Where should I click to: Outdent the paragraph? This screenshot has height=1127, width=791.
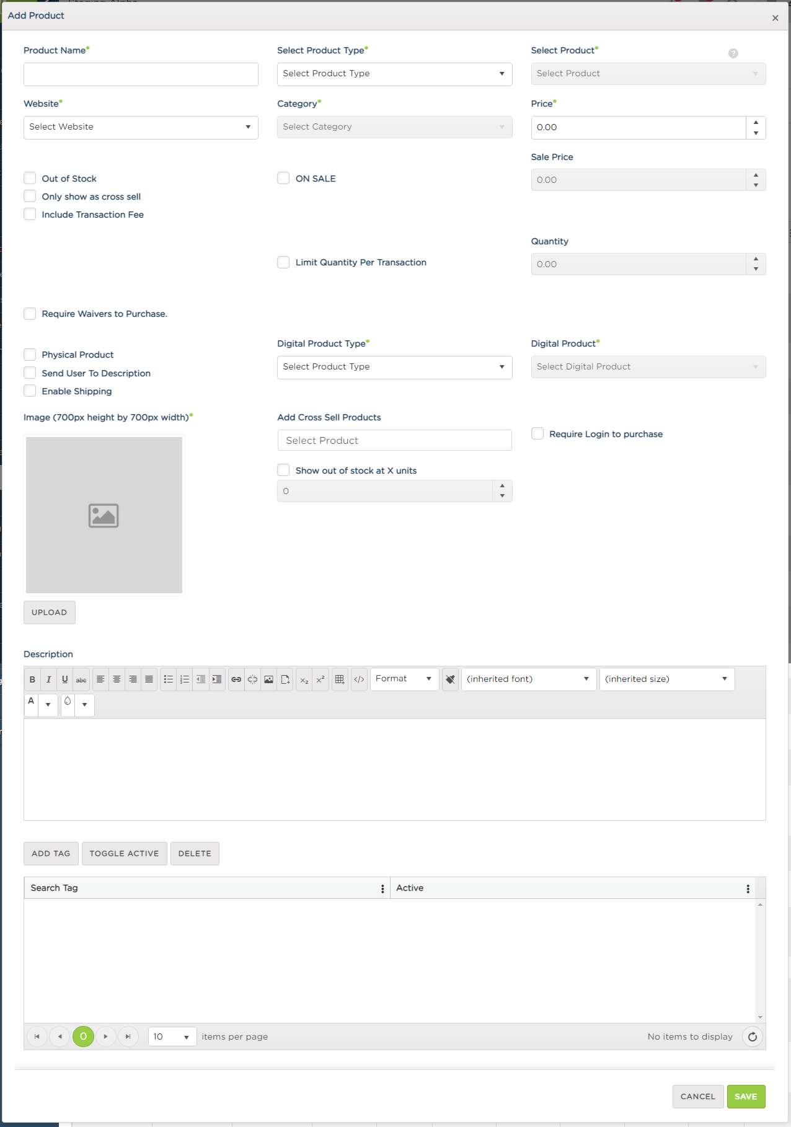(200, 679)
